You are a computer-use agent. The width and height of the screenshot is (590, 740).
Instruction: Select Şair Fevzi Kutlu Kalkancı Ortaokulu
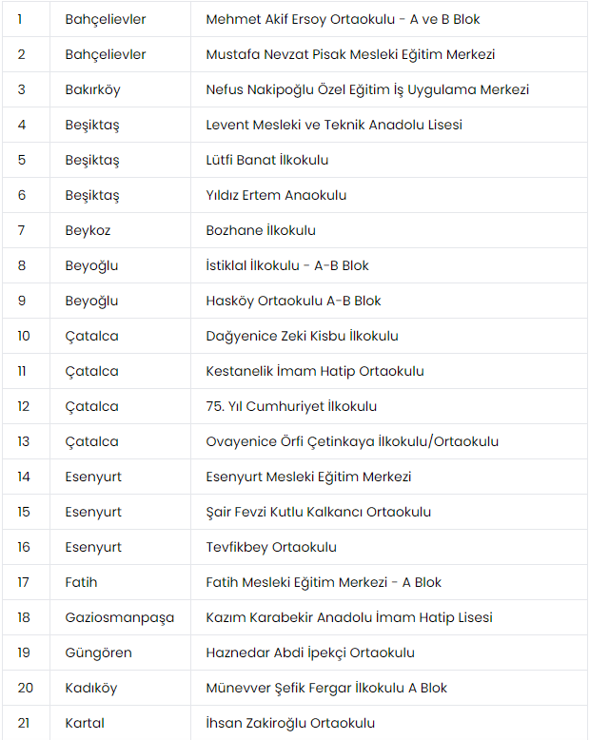(318, 512)
